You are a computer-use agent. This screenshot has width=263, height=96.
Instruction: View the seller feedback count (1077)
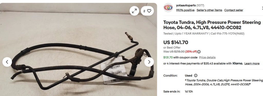tap(200, 5)
